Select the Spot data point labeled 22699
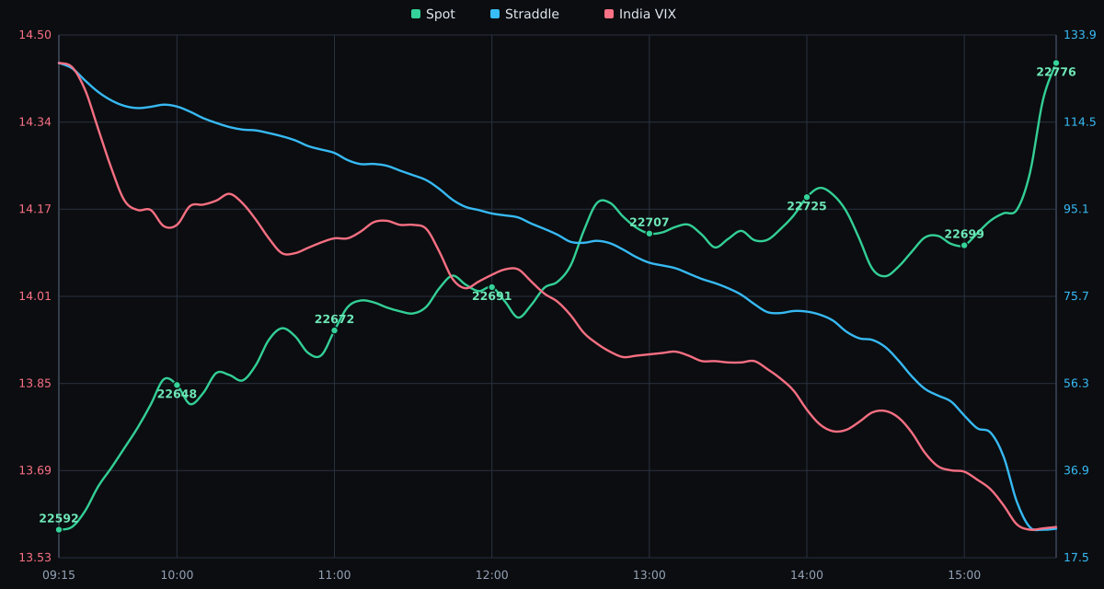This screenshot has height=589, width=1104. pos(964,245)
